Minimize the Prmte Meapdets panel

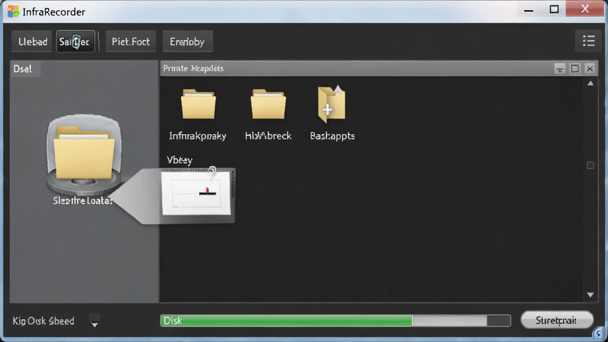pyautogui.click(x=559, y=69)
